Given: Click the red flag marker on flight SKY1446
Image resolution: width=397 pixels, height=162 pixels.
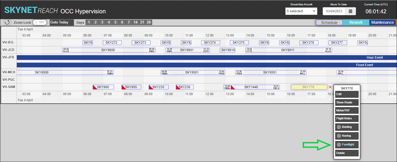Looking at the screenshot, I should coord(232,87).
